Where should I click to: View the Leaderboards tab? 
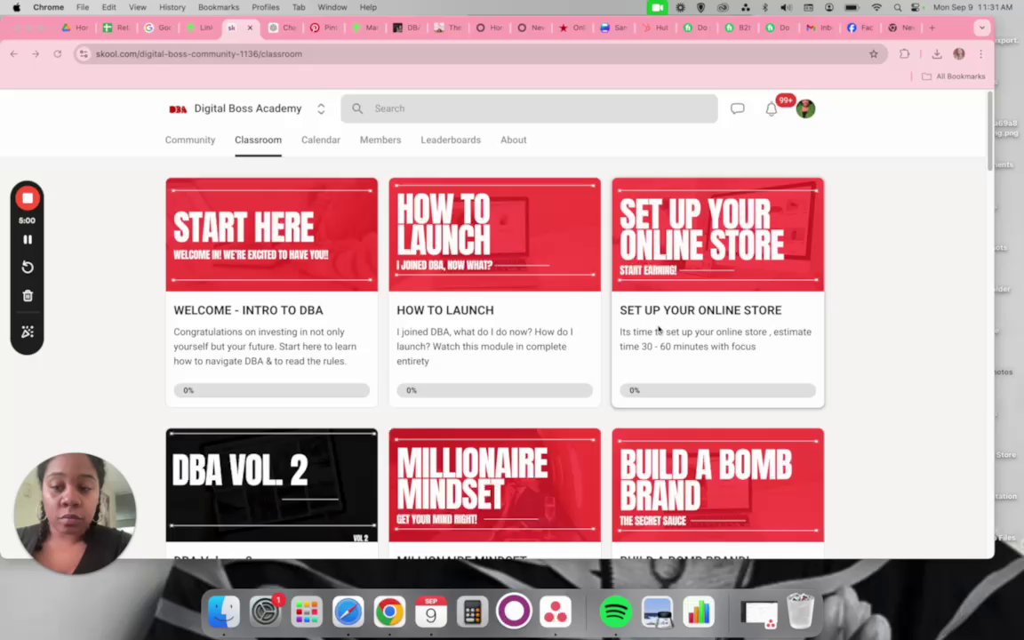tap(451, 140)
